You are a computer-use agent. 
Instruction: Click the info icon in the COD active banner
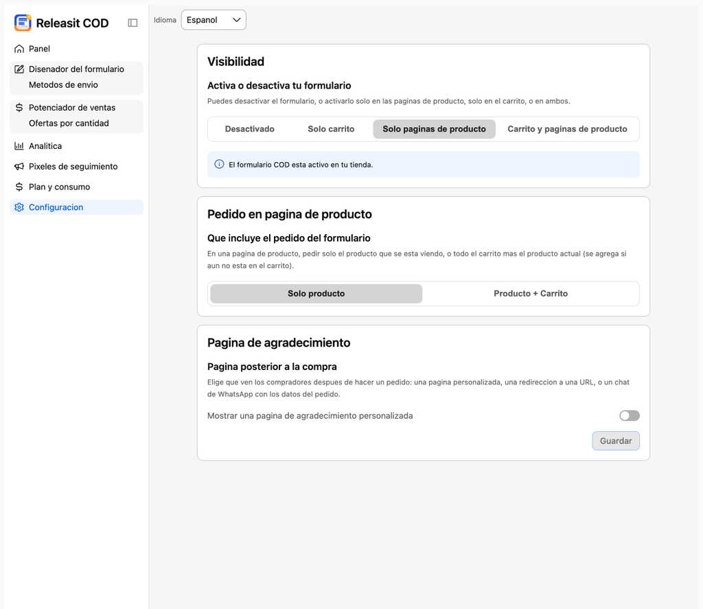click(x=219, y=164)
